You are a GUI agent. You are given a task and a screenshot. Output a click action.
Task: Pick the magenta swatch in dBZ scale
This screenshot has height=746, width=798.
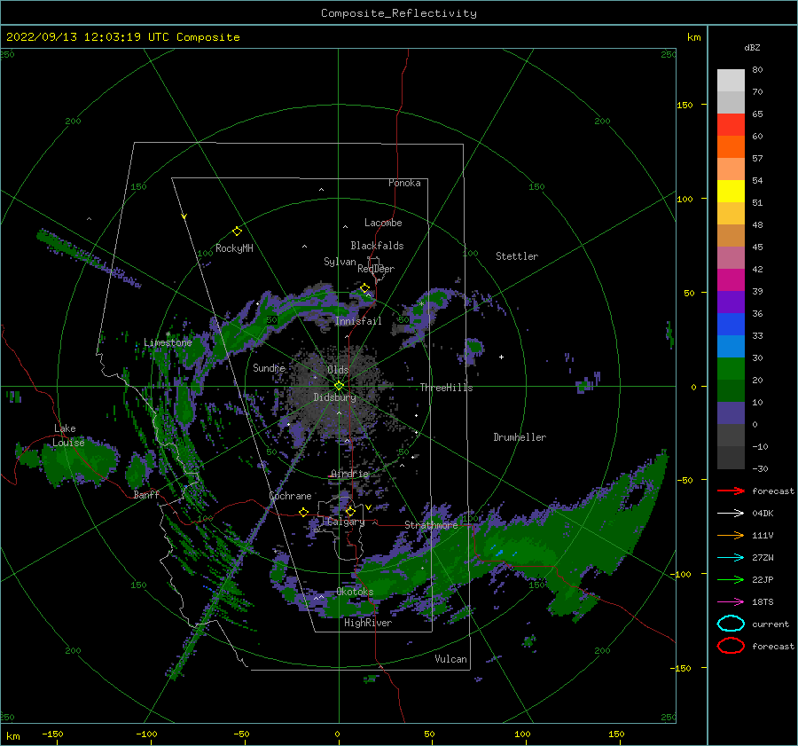click(x=731, y=280)
